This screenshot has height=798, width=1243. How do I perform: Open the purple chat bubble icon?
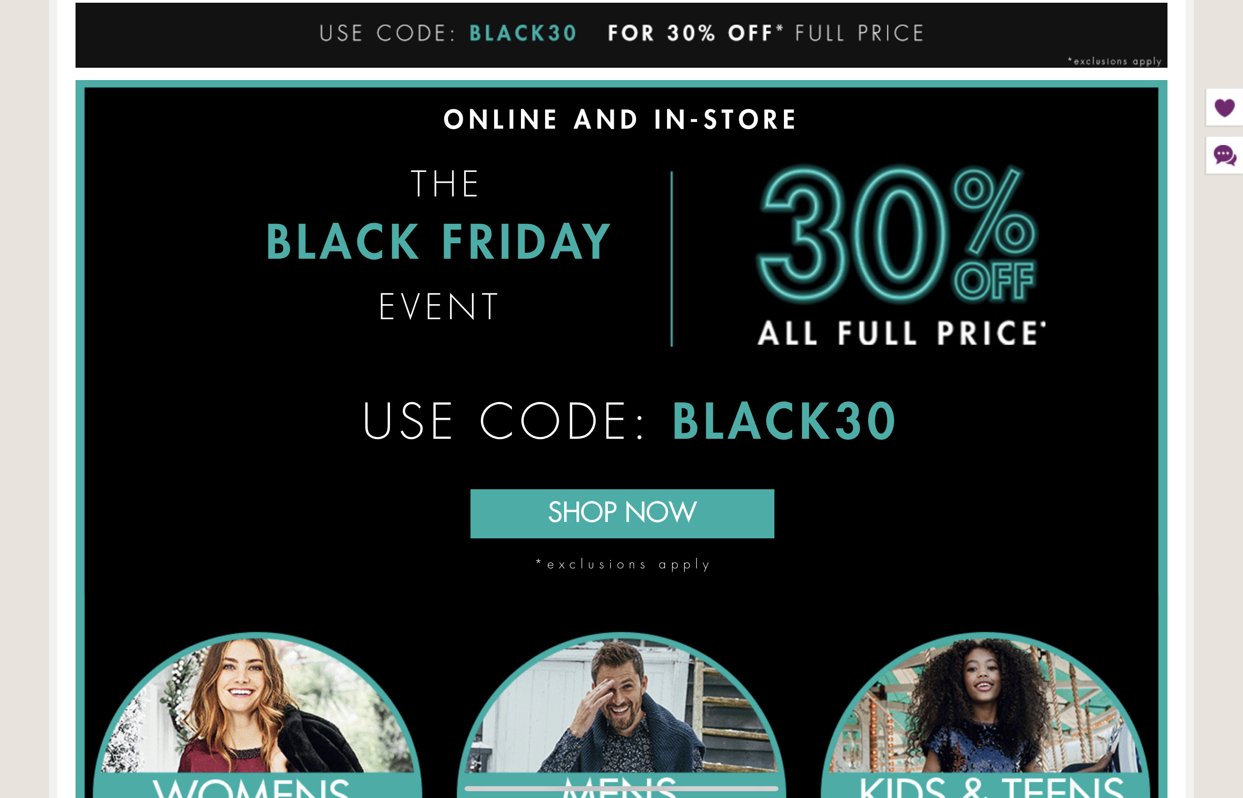tap(1224, 155)
